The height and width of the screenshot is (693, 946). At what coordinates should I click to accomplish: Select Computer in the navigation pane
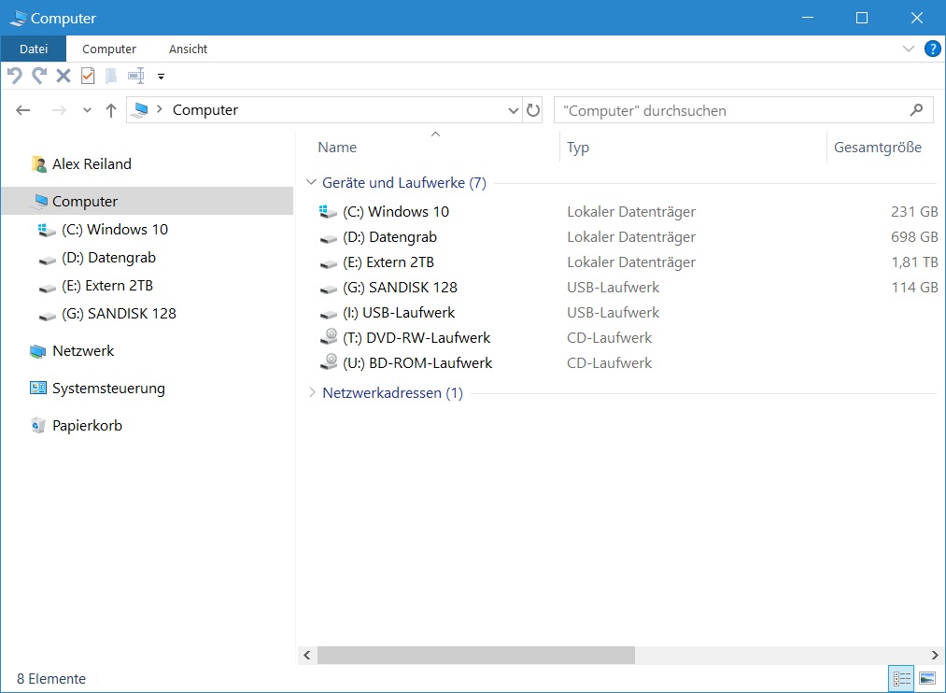[148, 201]
